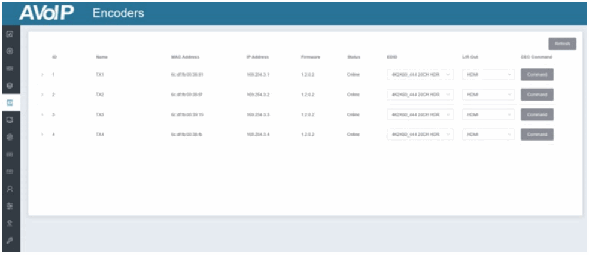Click the IP Address column header
Image resolution: width=589 pixels, height=255 pixels.
pyautogui.click(x=257, y=57)
